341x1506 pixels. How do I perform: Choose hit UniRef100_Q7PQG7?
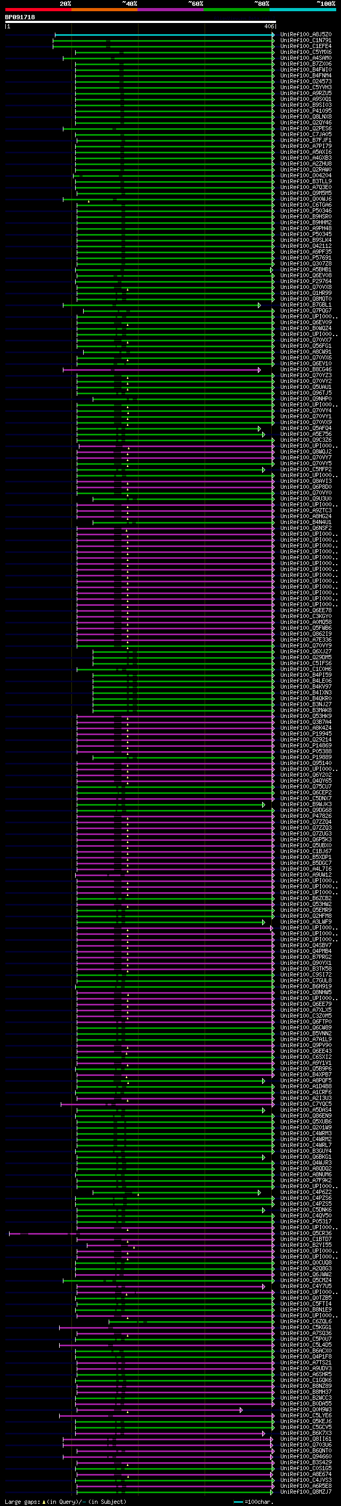tap(306, 311)
